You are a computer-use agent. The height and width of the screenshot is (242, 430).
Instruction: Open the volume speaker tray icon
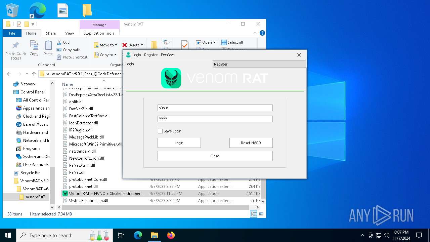coord(387,235)
